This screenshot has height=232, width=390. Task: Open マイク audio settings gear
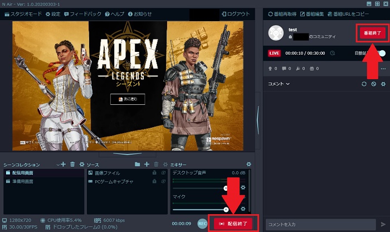243,209
